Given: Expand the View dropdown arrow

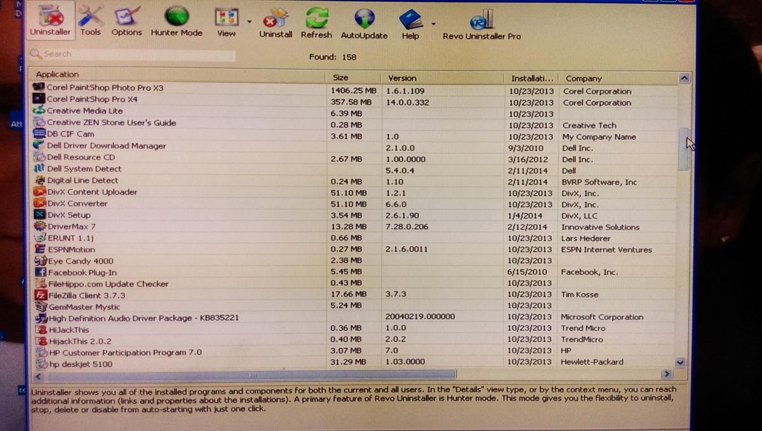Looking at the screenshot, I should [249, 23].
